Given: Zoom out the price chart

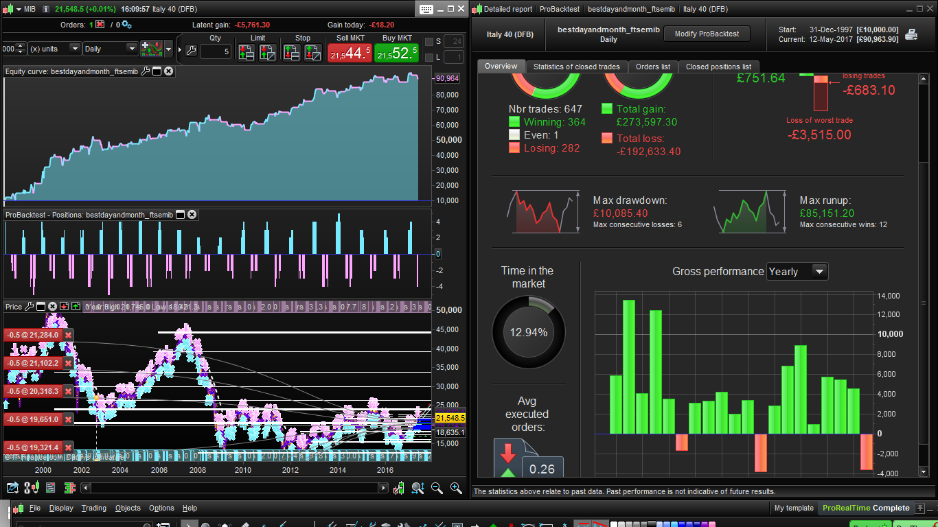Looking at the screenshot, I should [437, 488].
